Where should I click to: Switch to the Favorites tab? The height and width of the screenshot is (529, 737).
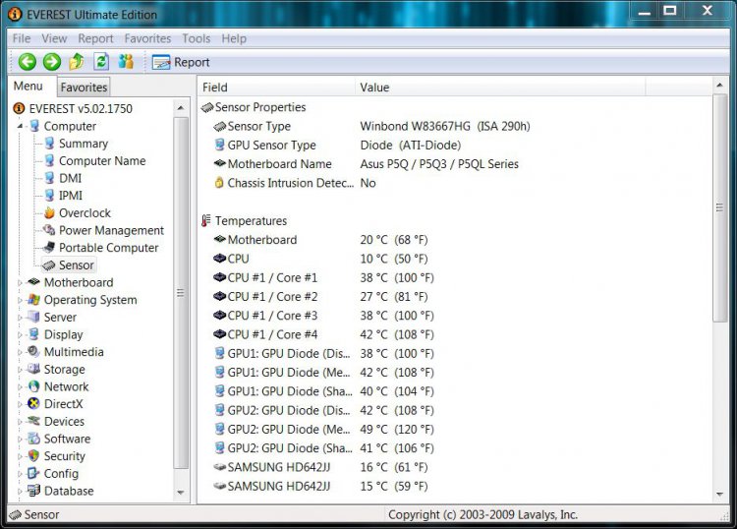(x=84, y=87)
